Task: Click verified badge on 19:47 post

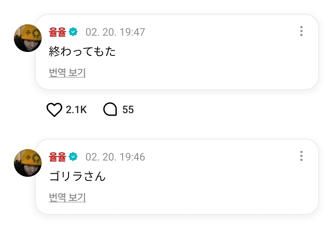Action: pos(73,32)
